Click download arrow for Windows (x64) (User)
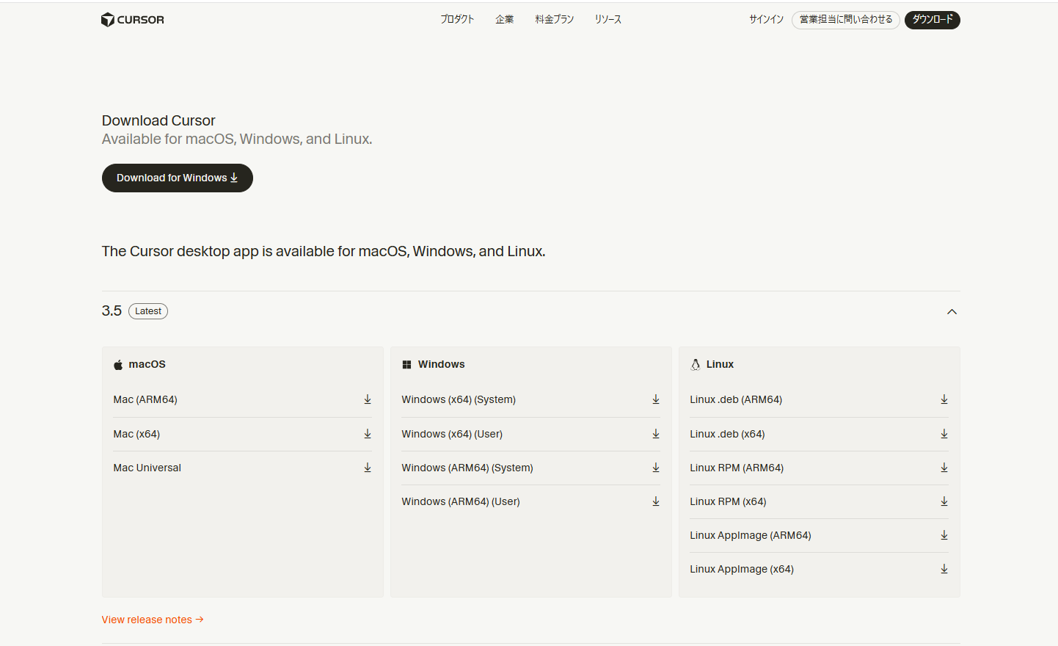Image resolution: width=1058 pixels, height=646 pixels. [656, 434]
